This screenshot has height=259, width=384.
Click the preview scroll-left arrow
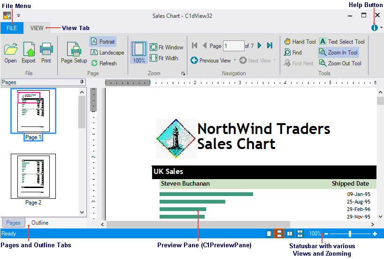pos(103,224)
